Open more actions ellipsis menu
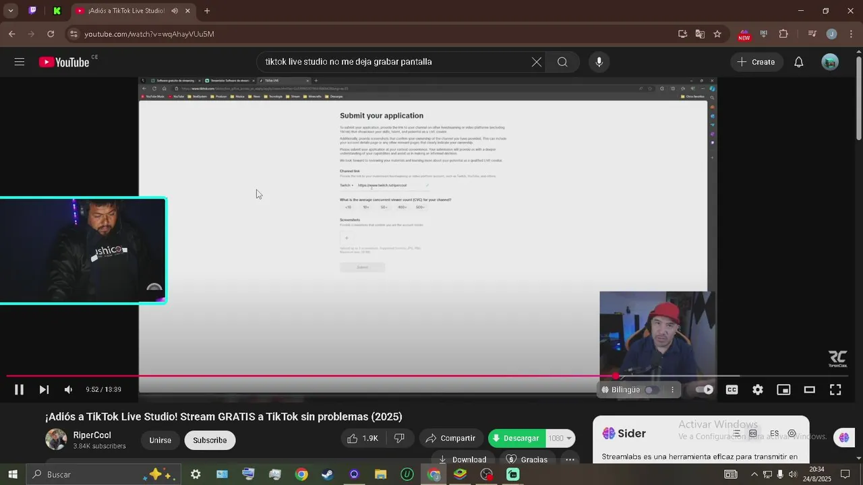Image resolution: width=863 pixels, height=485 pixels. coord(570,459)
